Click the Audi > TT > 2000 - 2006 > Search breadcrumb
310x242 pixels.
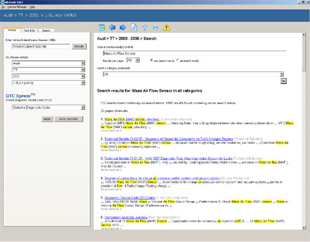coord(127,38)
